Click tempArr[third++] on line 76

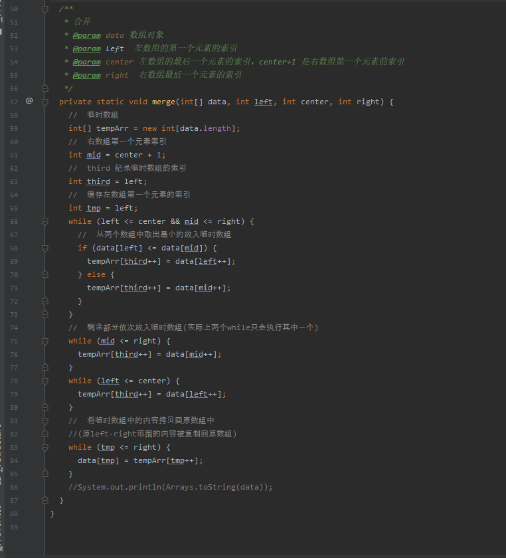point(115,354)
